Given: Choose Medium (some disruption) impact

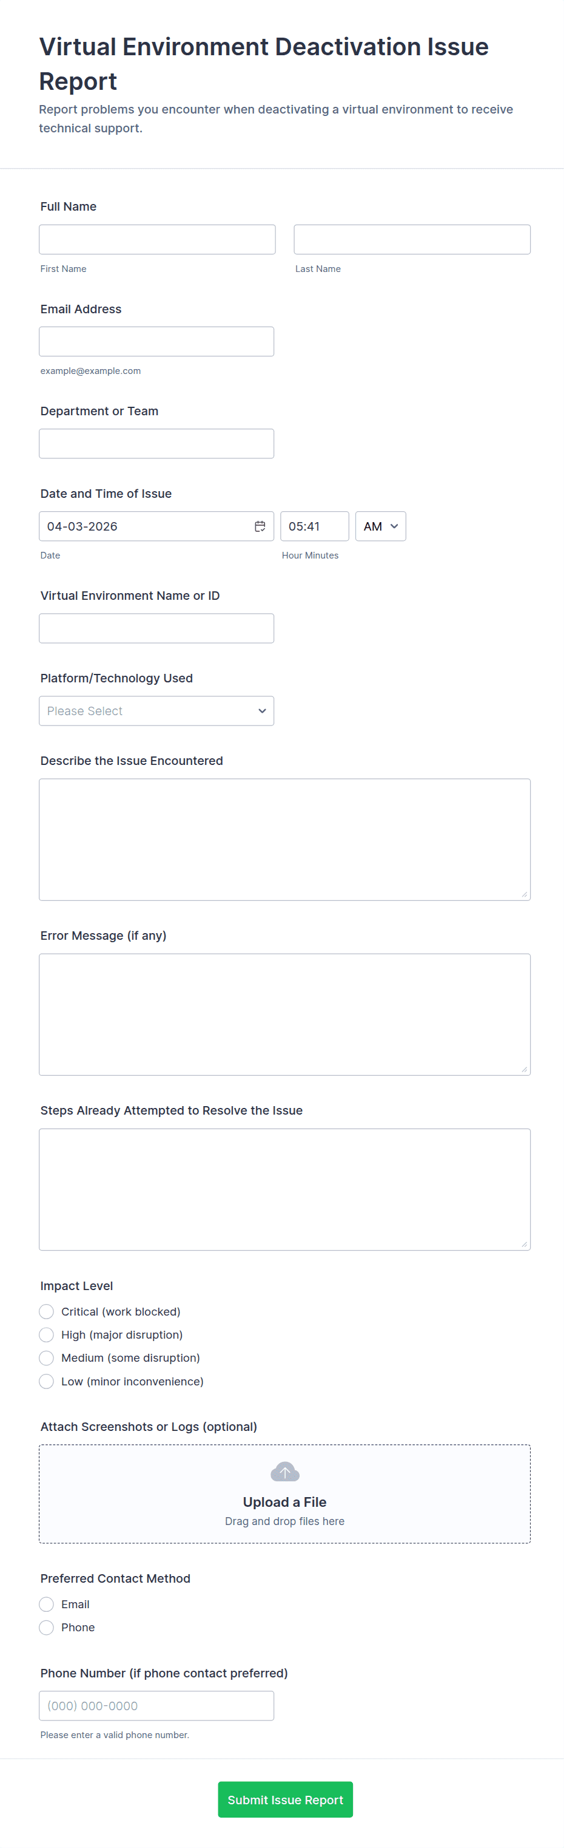Looking at the screenshot, I should click(x=47, y=1358).
